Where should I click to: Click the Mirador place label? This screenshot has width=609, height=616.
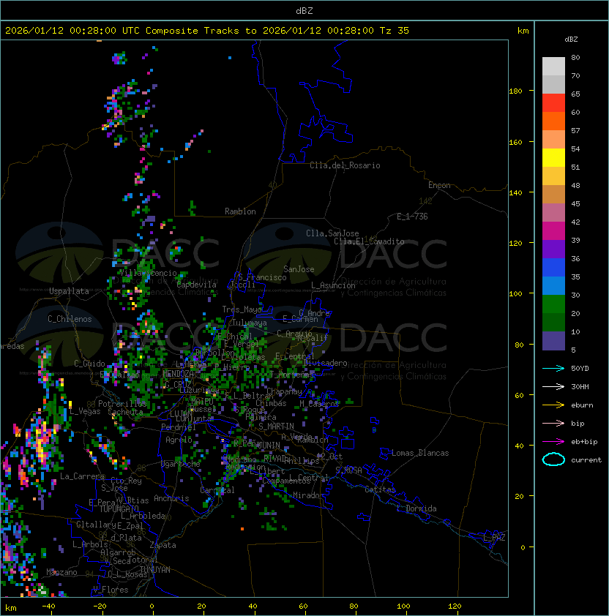pyautogui.click(x=309, y=495)
